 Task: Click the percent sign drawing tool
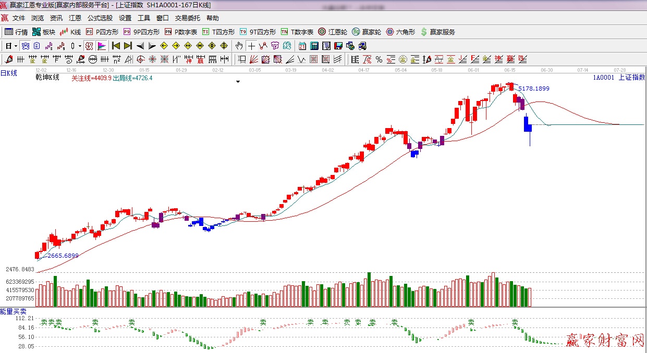point(379,59)
